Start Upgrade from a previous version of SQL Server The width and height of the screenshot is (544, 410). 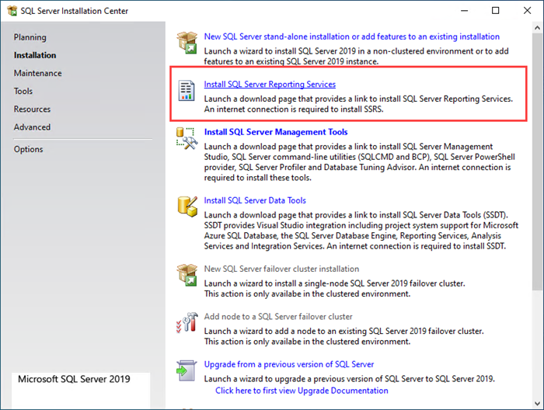point(289,364)
